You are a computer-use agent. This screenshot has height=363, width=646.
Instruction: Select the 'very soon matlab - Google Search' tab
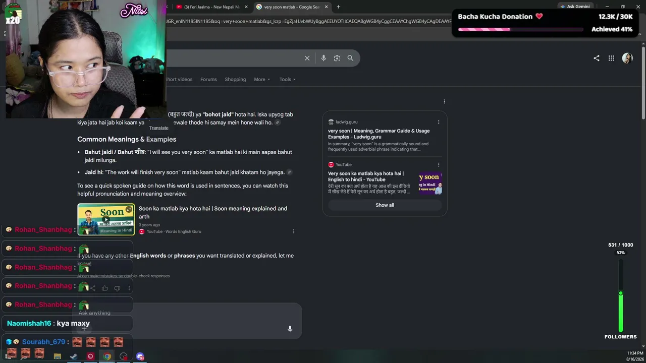click(292, 7)
